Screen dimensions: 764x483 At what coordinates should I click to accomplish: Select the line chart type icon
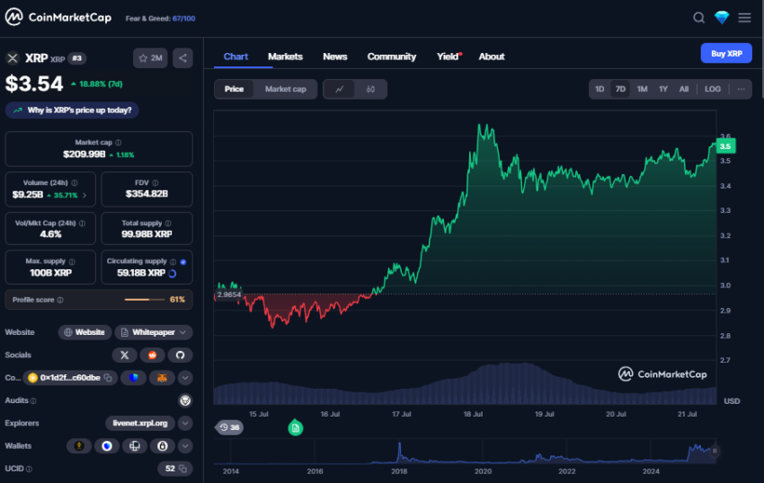pyautogui.click(x=339, y=89)
